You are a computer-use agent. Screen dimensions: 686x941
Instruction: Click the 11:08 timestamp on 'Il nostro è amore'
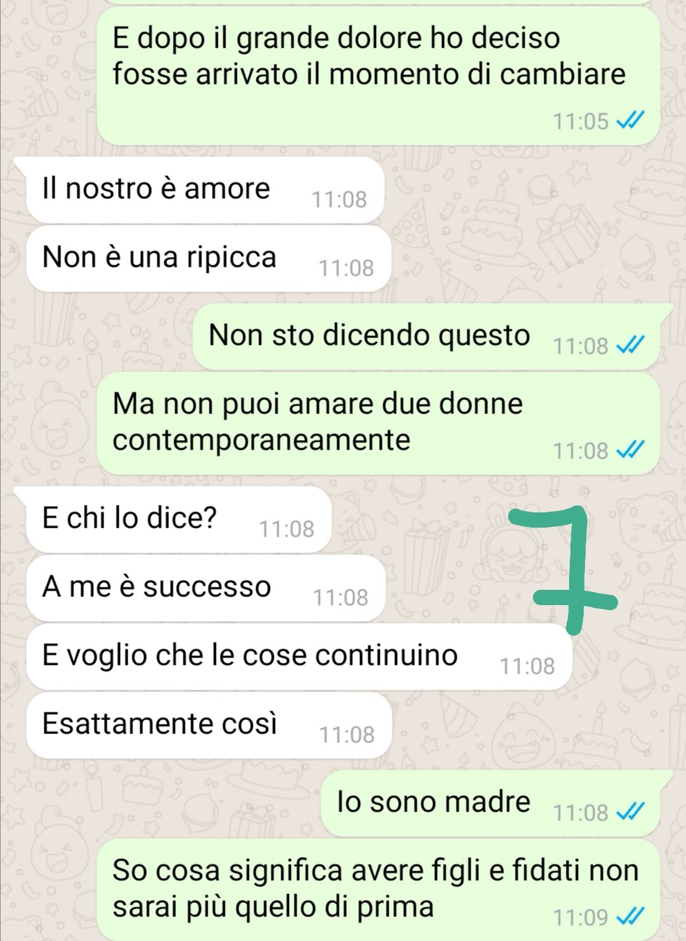[x=339, y=199]
